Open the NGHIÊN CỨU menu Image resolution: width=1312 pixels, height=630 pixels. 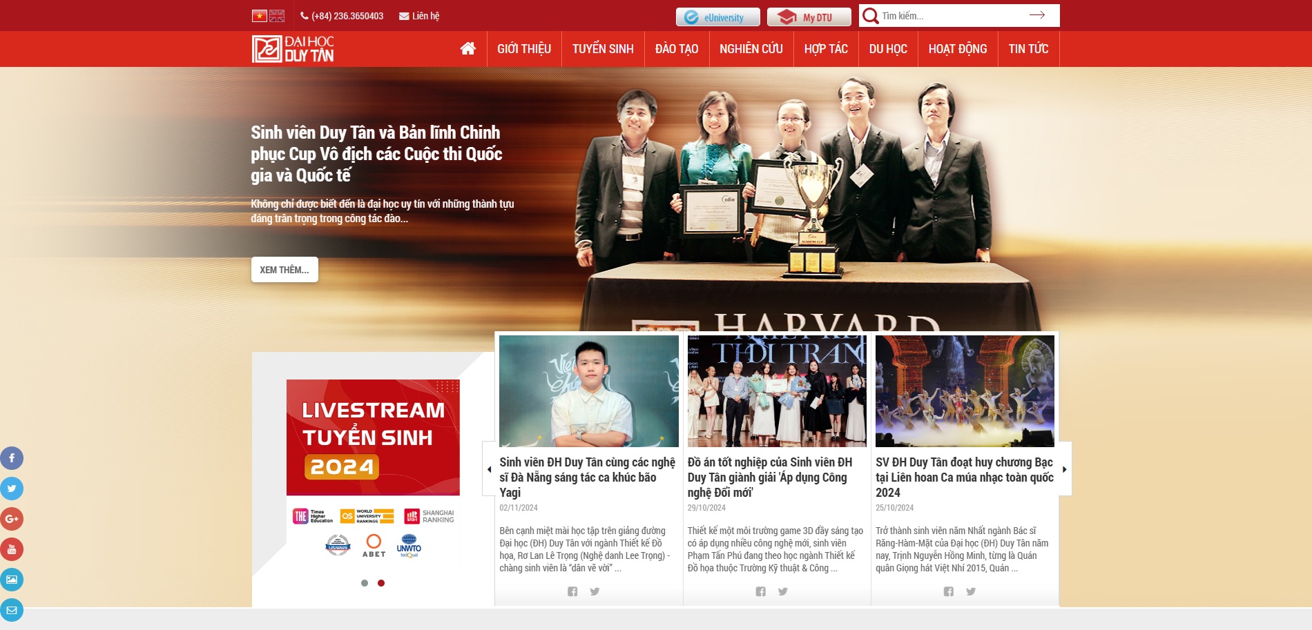pyautogui.click(x=751, y=49)
